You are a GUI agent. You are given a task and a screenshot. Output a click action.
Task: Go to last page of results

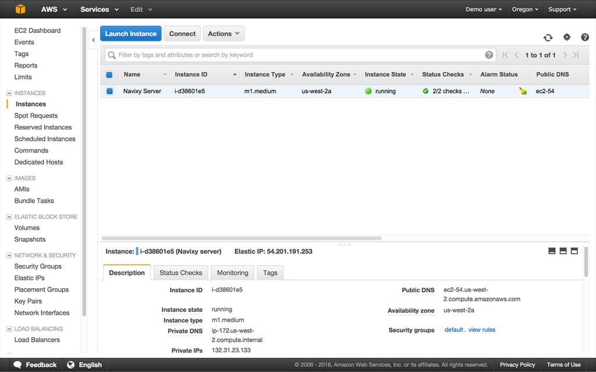[576, 55]
